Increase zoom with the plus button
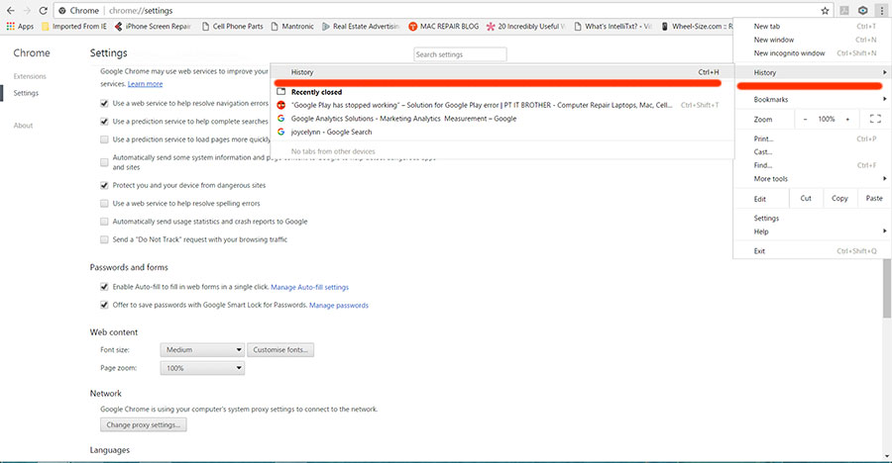Screen dimensions: 892x463 coord(847,119)
